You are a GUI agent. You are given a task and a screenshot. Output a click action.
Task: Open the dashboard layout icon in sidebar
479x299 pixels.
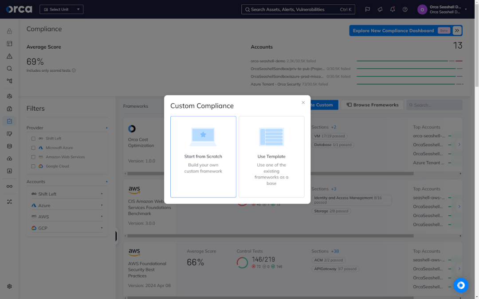[x=9, y=43]
